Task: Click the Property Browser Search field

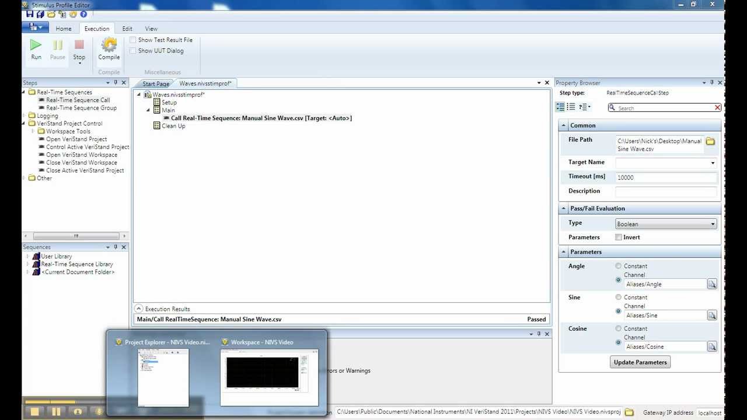Action: [664, 108]
